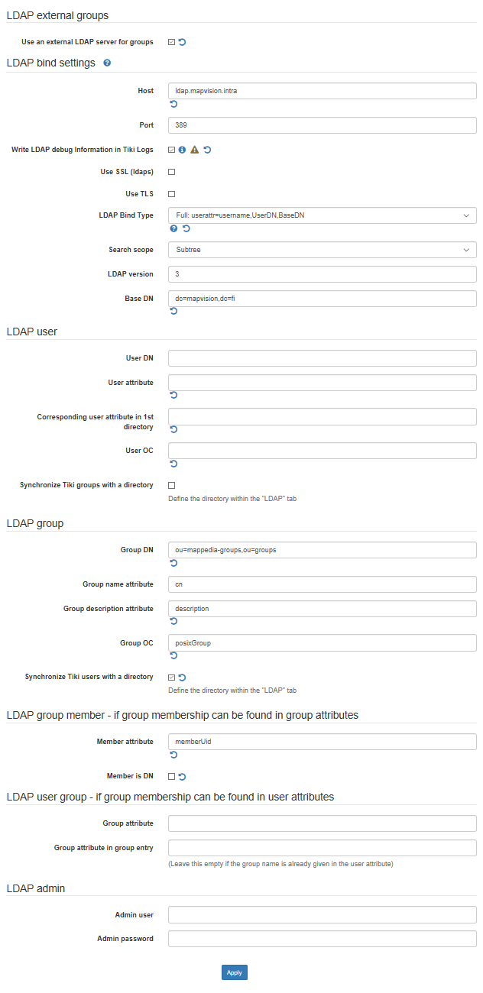The height and width of the screenshot is (993, 483).
Task: Select the Port field containing 389
Action: tap(323, 125)
